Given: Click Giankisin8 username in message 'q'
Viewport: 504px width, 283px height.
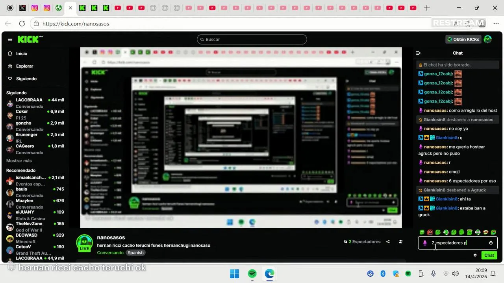Looking at the screenshot, I should [447, 138].
